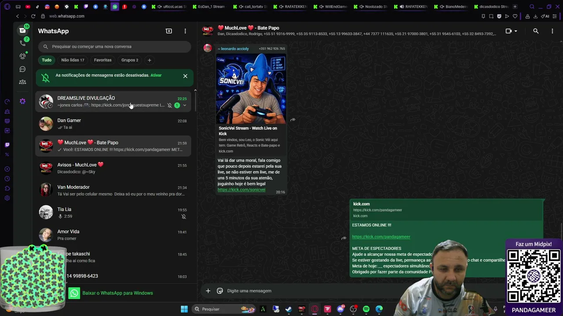The height and width of the screenshot is (316, 563).
Task: Forward the ESTAMOS ONLINE message
Action: [344, 238]
